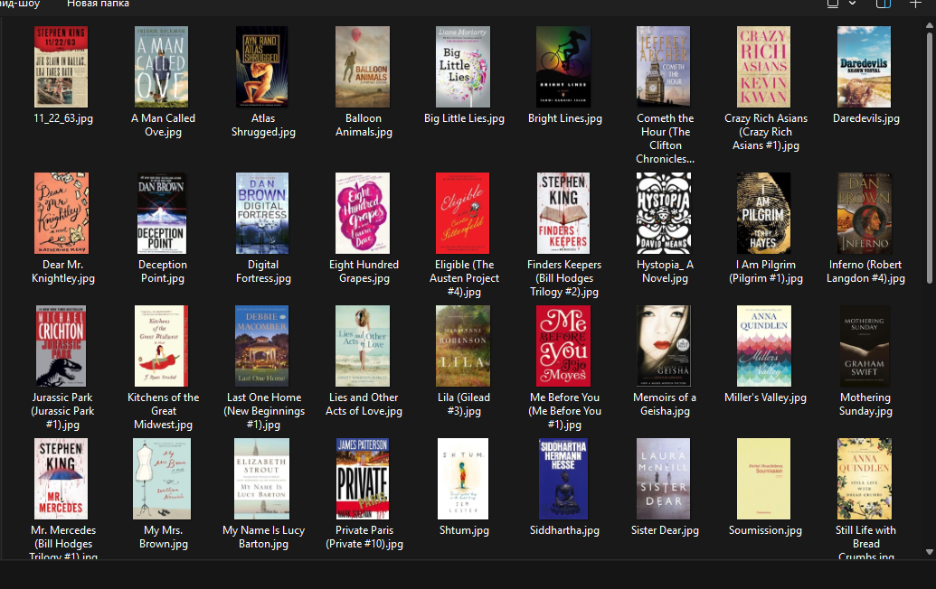
Task: Click the Eight Hundred Grapes.jpg thumbnail
Action: click(x=363, y=213)
